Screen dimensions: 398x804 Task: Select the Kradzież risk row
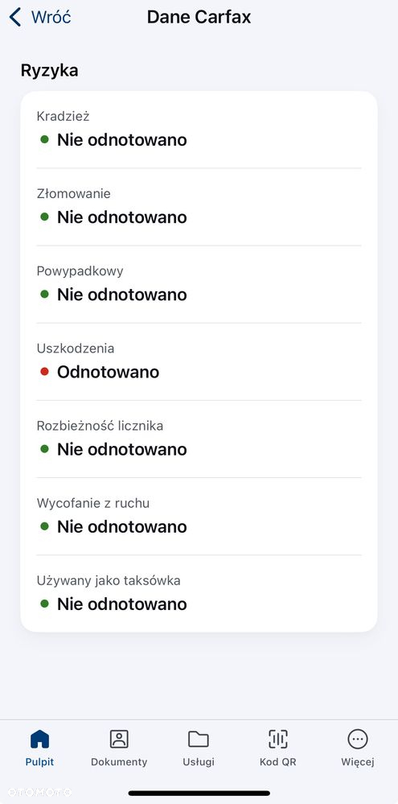[199, 130]
